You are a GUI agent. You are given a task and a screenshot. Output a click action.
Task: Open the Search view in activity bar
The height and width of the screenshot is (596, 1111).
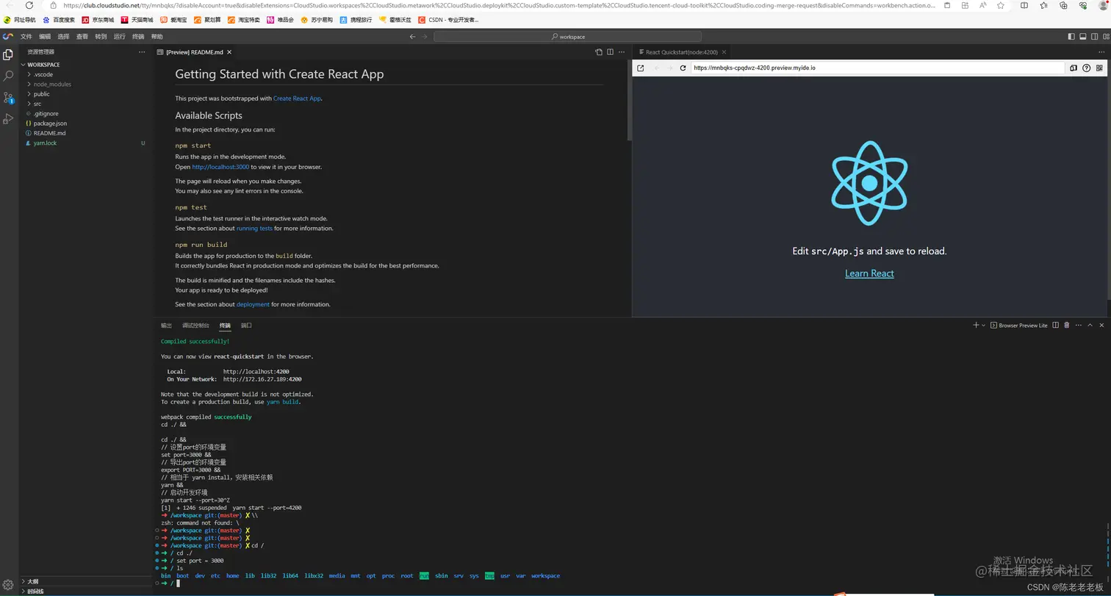[8, 76]
